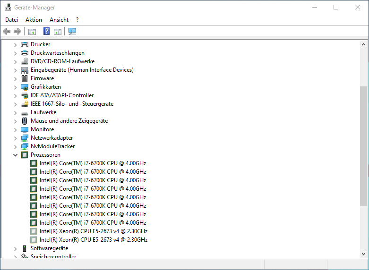Open the Aktion menu
The height and width of the screenshot is (270, 369).
34,20
